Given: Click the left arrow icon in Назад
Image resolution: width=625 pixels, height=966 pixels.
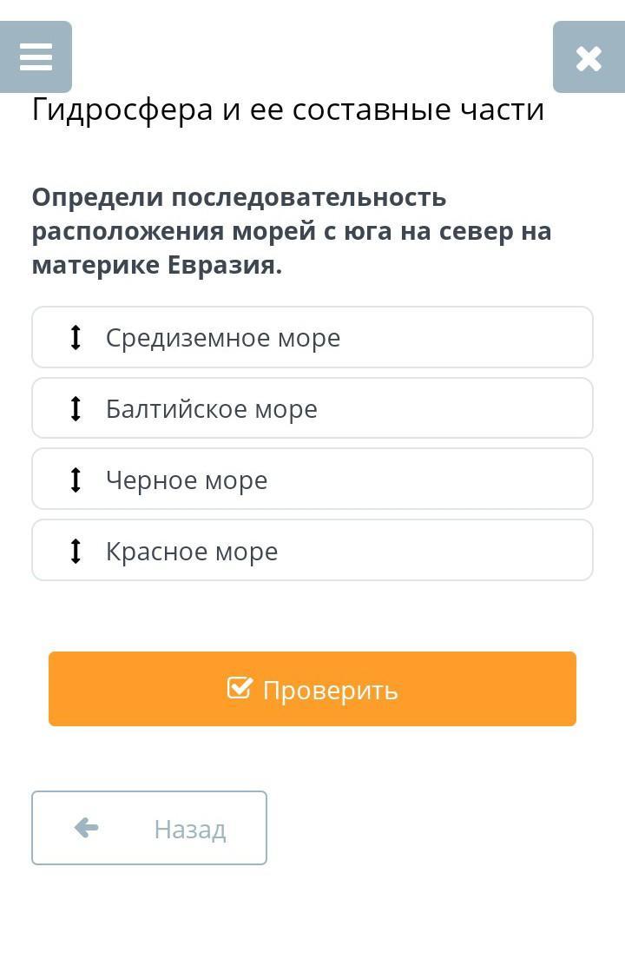Looking at the screenshot, I should pos(86,827).
